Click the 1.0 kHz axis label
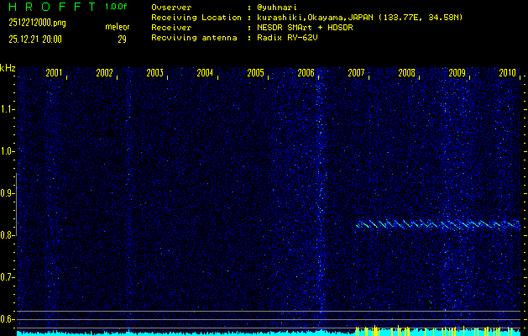Screen dimensions: 528x336 (x=8, y=151)
